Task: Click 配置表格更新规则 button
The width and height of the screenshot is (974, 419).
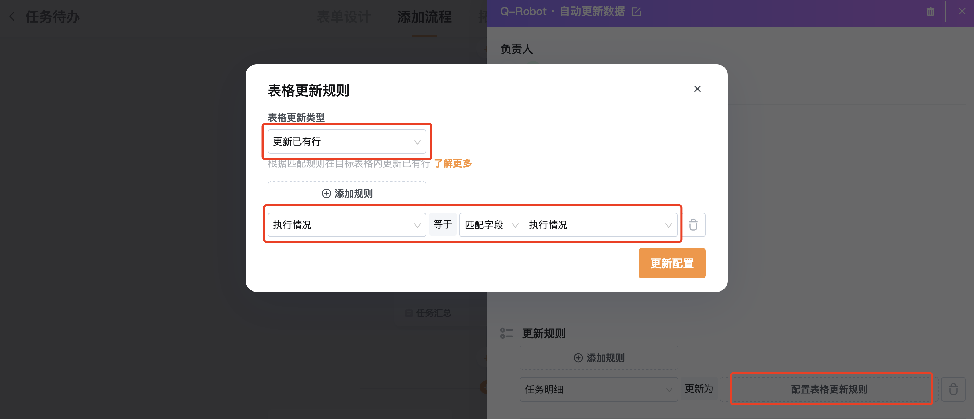Action: (x=829, y=389)
